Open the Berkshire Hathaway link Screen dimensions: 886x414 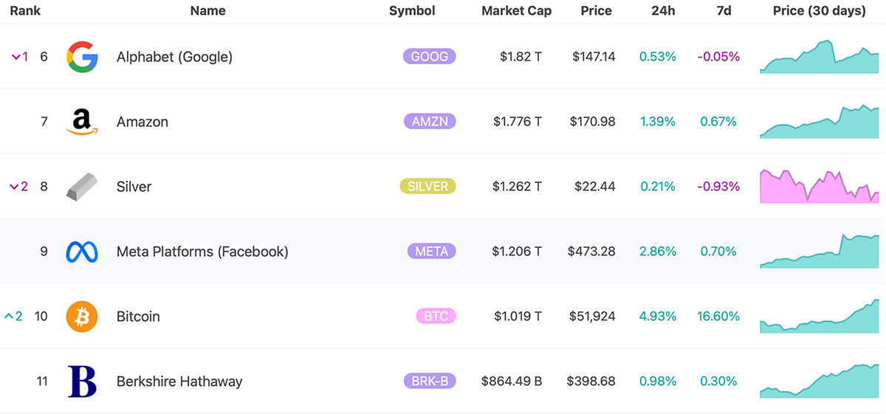pos(179,382)
